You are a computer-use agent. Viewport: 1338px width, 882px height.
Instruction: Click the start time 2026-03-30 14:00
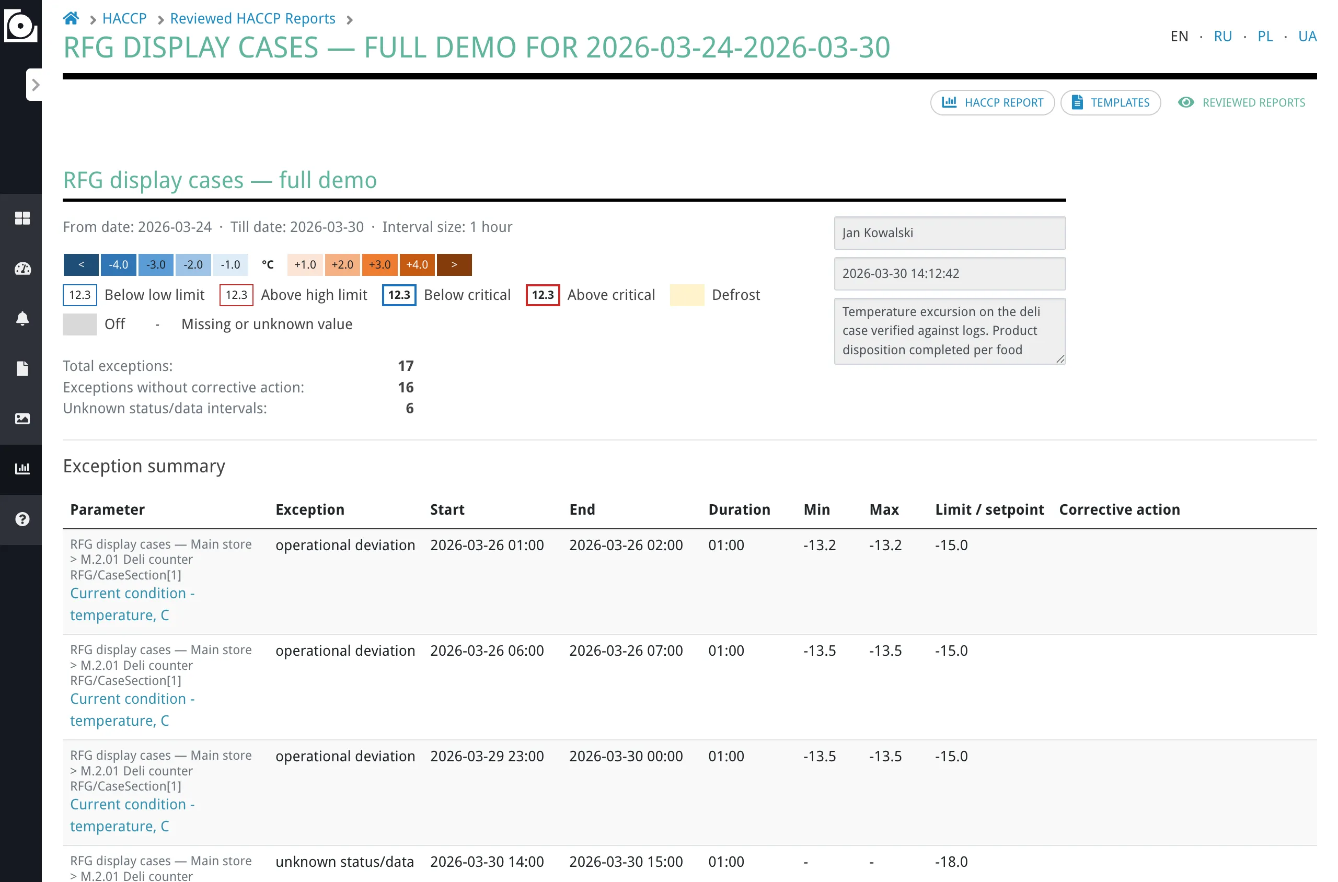click(x=487, y=862)
